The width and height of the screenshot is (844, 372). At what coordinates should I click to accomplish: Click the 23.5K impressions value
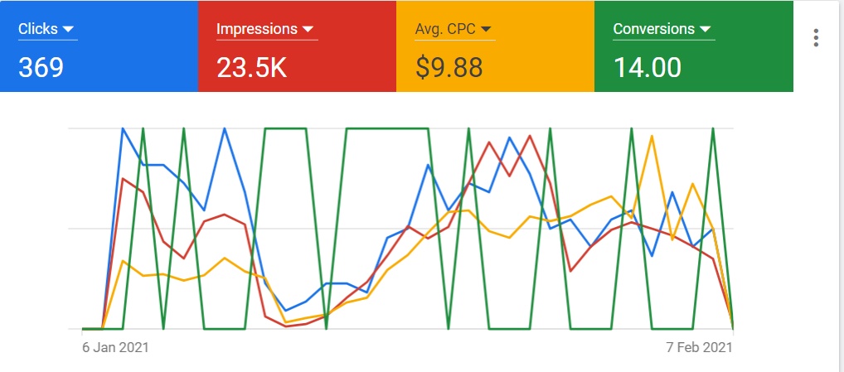[251, 67]
